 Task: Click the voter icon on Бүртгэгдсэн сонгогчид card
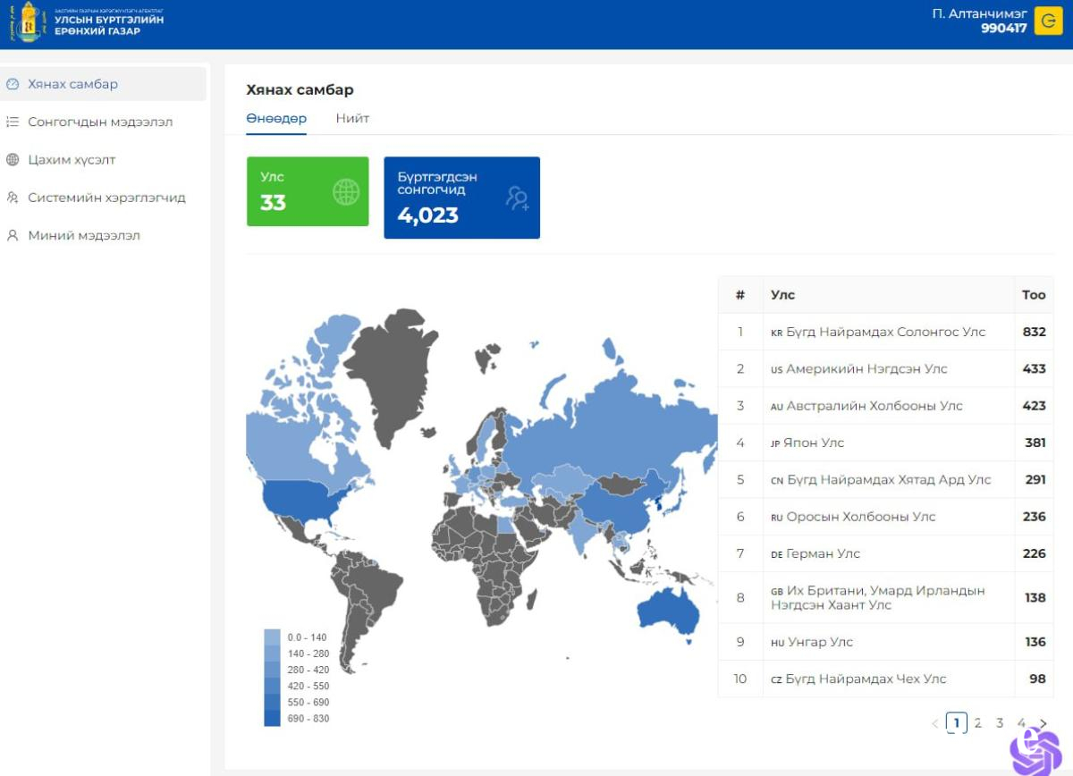tap(517, 198)
